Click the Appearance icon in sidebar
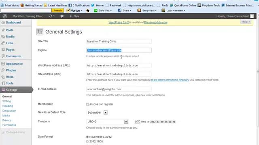Viewport: 259px width, 145px height. (x=3, y=64)
